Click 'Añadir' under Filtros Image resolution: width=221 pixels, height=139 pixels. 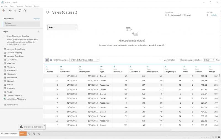click(x=214, y=15)
